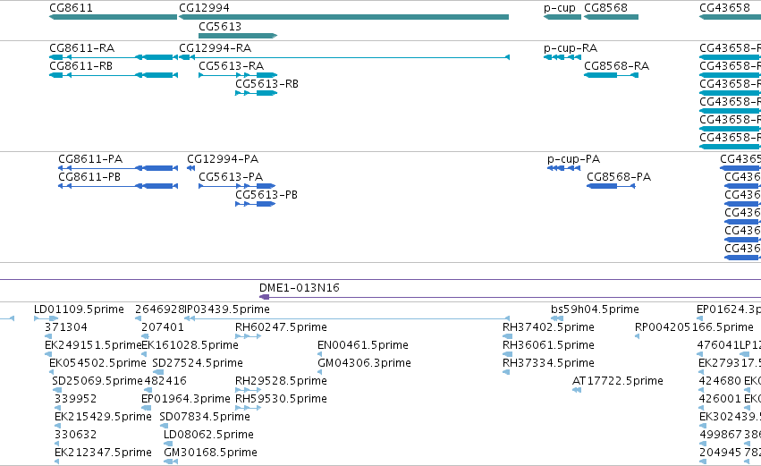This screenshot has height=466, width=761.
Task: Select the bs59h04.5prime EST marker
Action: point(557,318)
